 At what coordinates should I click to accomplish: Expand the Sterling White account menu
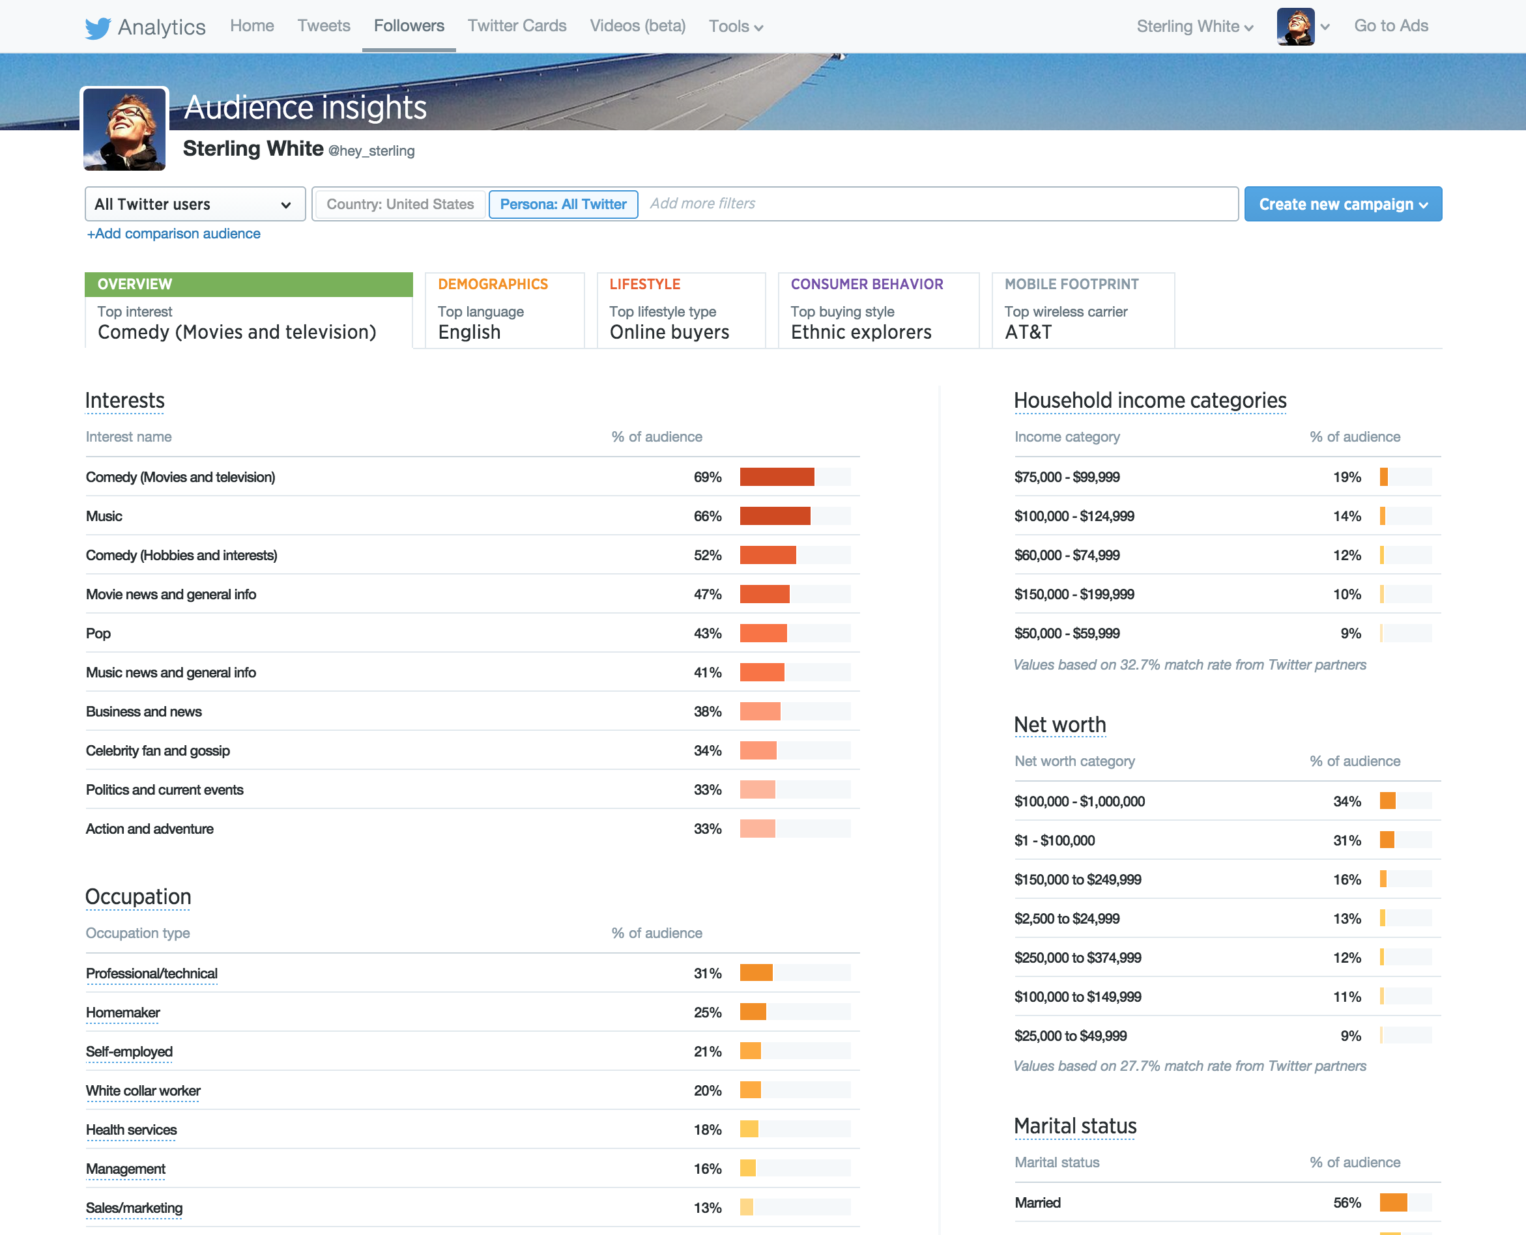[1194, 26]
